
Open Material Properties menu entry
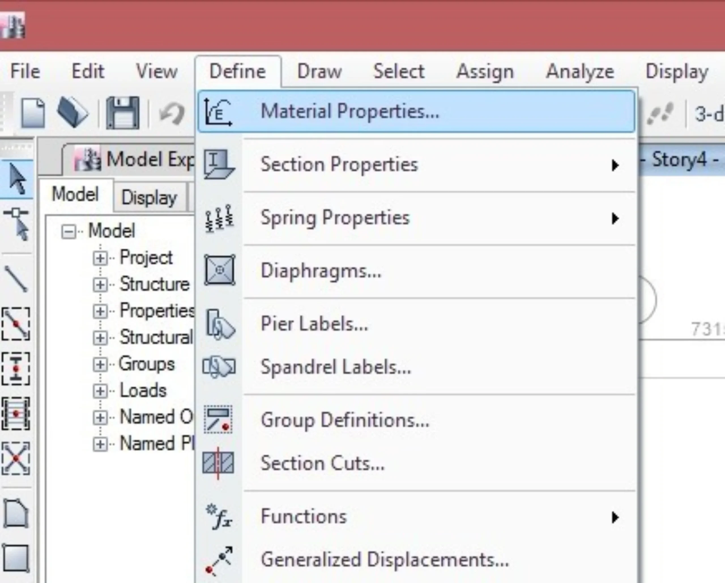point(350,111)
